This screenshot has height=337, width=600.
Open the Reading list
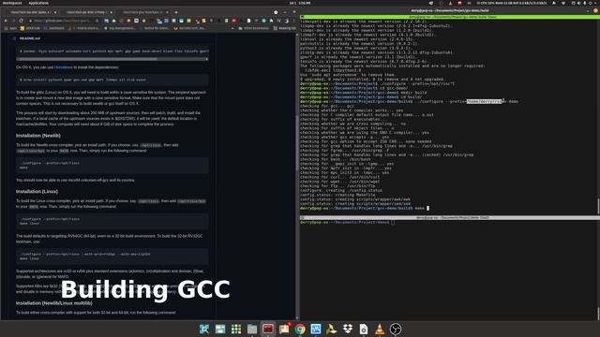284,28
